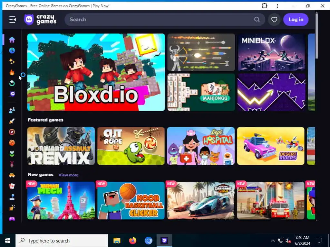Viewport: 330px width, 247px height.
Task: Click the Log in button
Action: [x=296, y=20]
